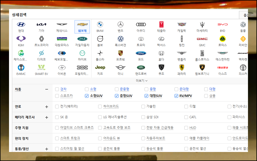Enable the HUD driving support checkbox
The image size is (257, 161).
(x=186, y=128)
